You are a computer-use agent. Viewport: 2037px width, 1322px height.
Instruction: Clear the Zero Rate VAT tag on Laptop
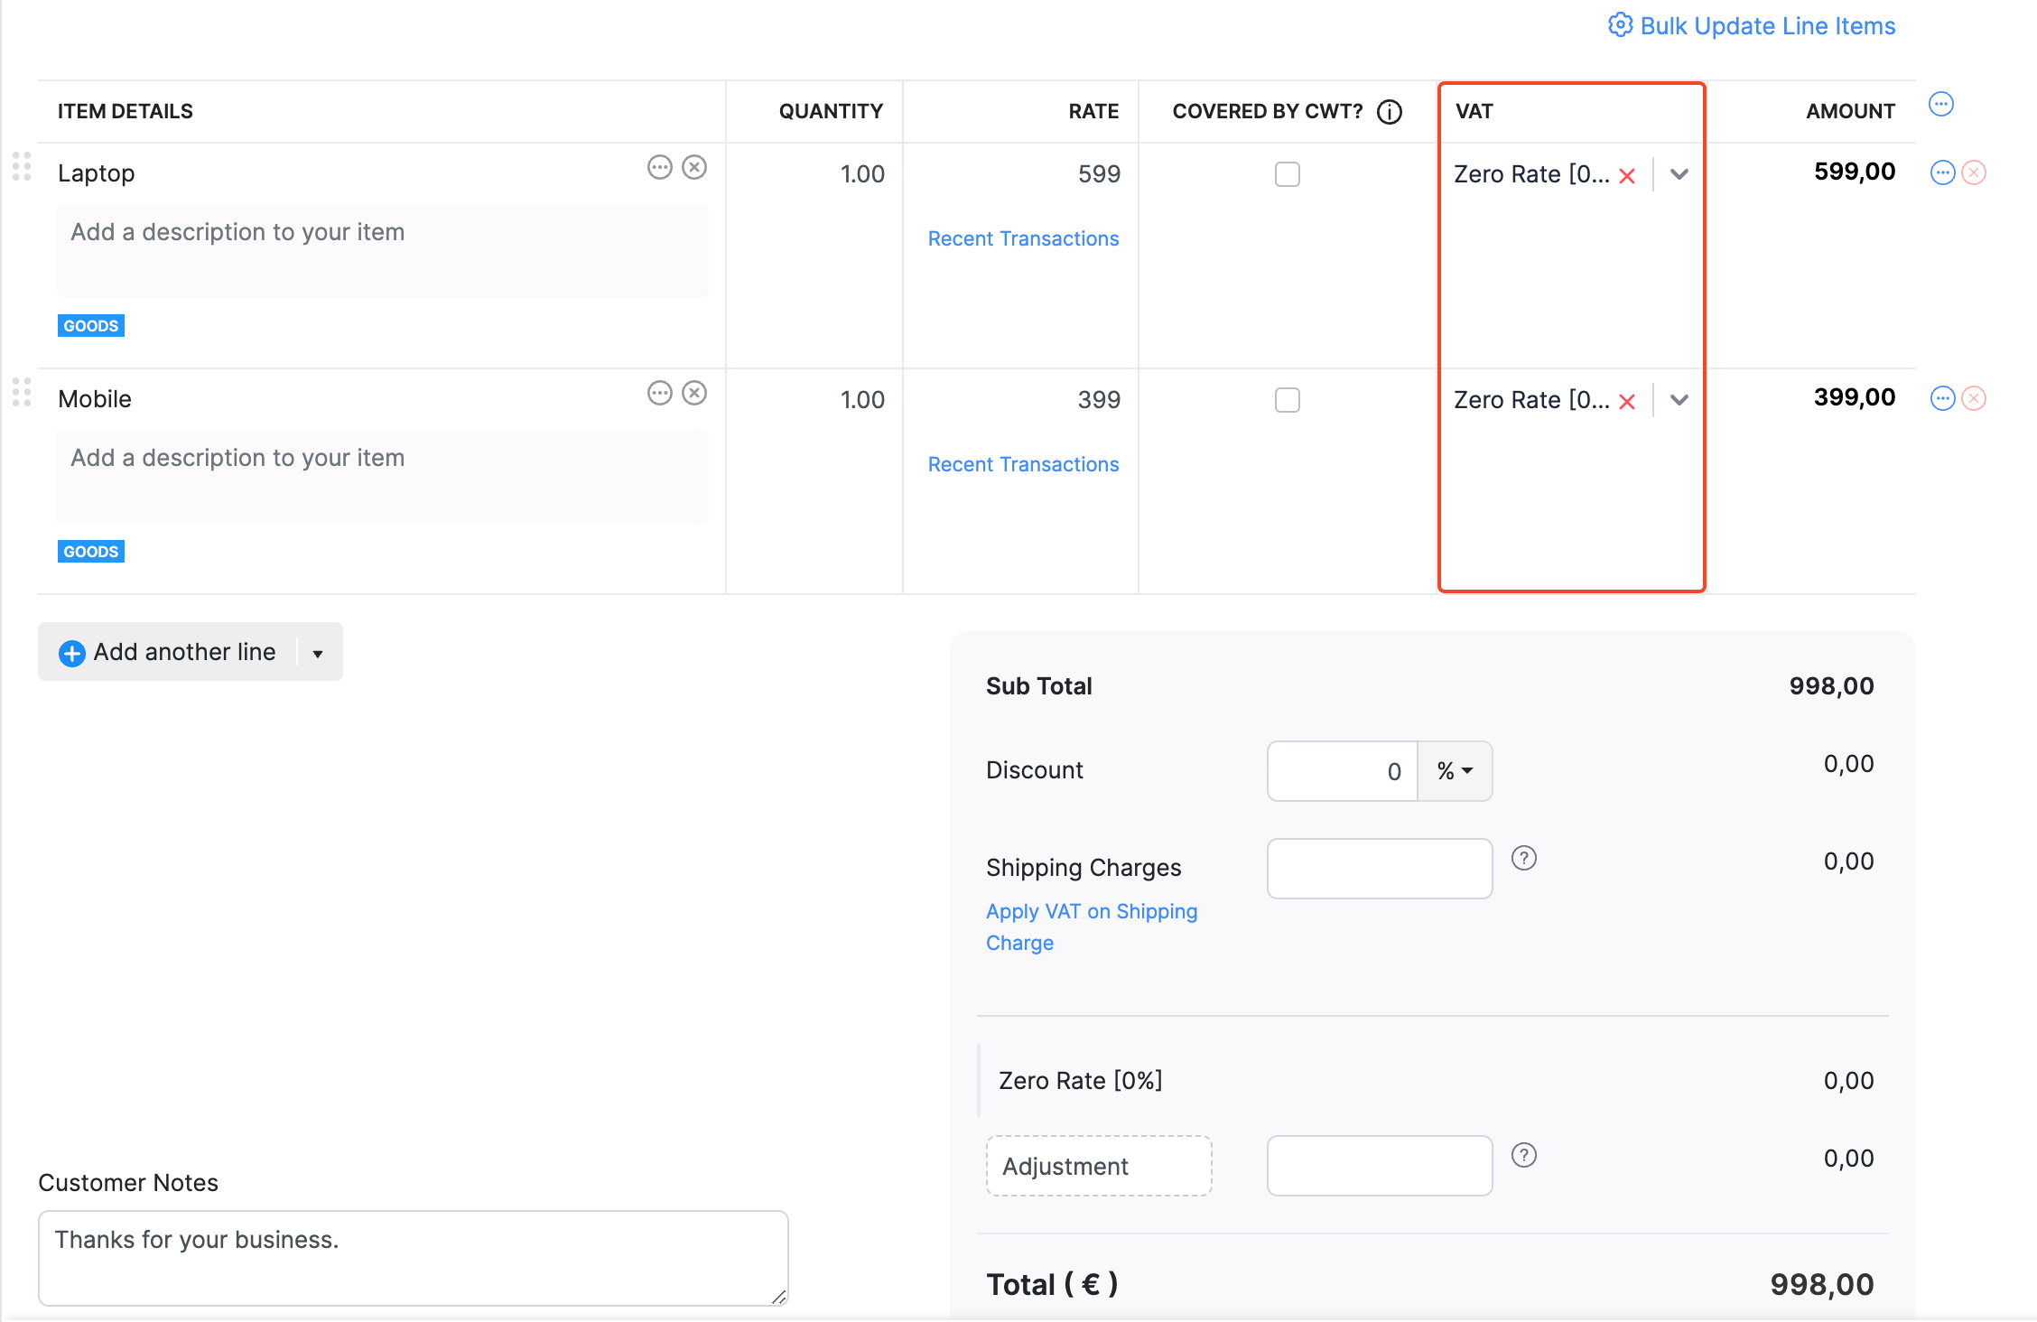pos(1629,172)
